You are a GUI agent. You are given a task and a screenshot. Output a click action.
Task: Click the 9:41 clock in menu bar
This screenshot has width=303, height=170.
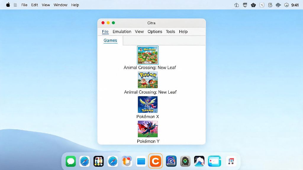click(295, 5)
